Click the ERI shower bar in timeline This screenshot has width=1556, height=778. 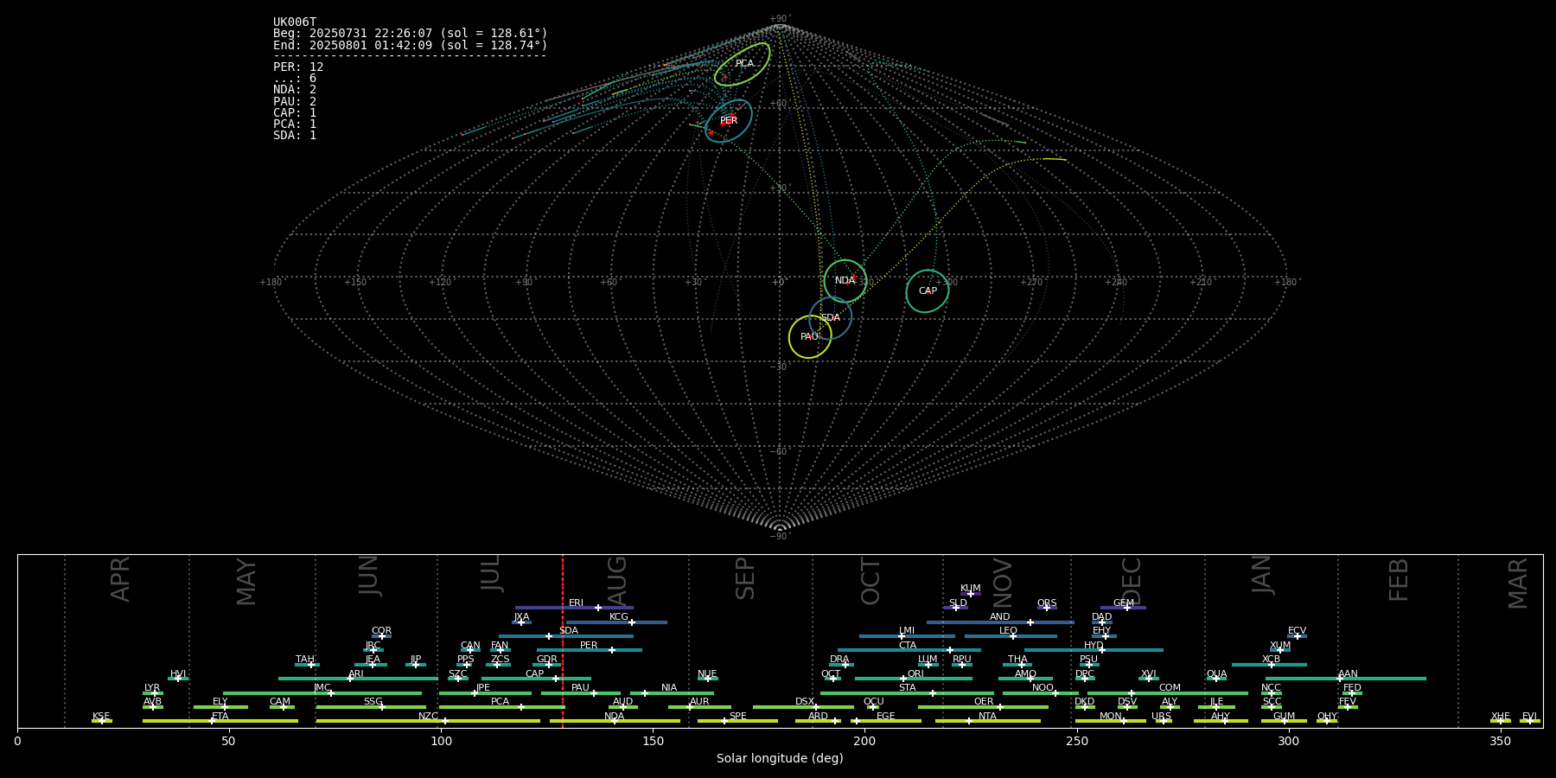(x=574, y=608)
